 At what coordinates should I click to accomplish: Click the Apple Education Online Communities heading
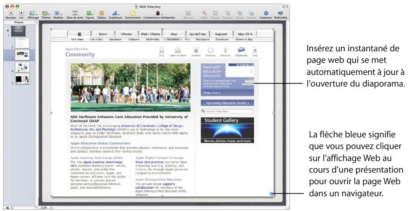tap(101, 143)
